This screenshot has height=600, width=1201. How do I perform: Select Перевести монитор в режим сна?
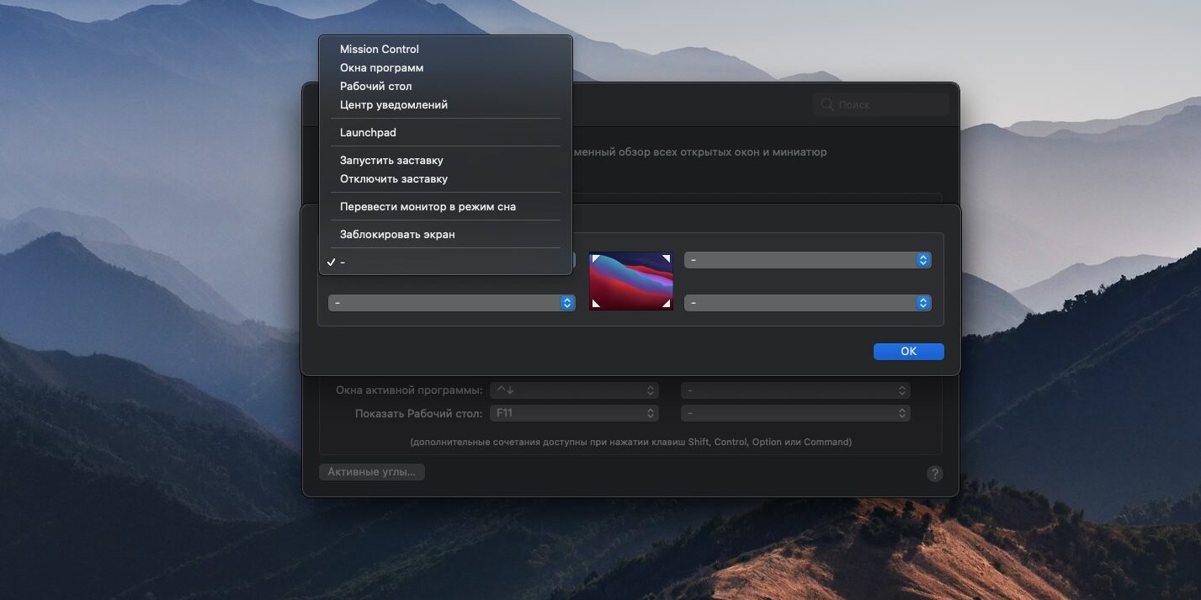428,206
